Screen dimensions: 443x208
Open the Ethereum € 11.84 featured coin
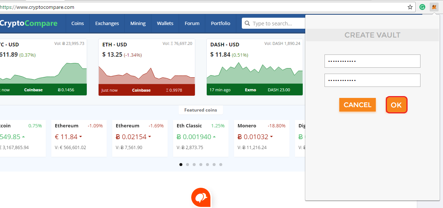[x=79, y=138]
